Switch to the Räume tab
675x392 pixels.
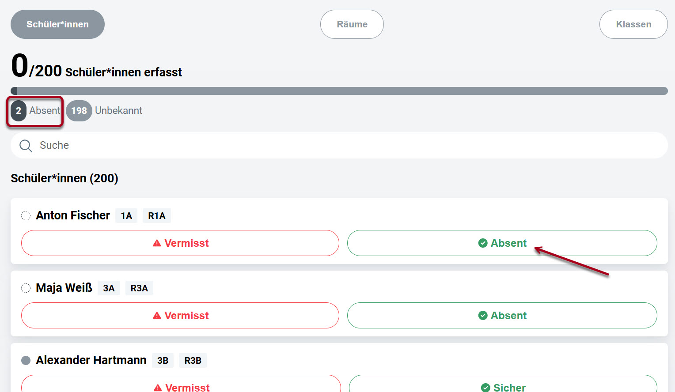tap(352, 24)
